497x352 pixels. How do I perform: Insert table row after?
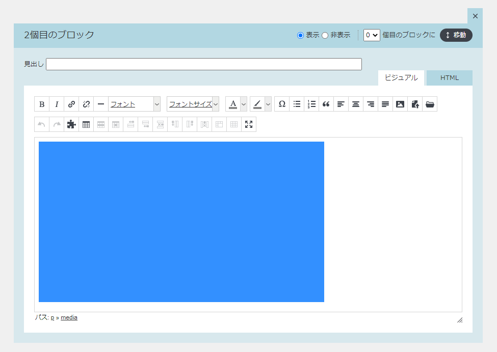coord(145,124)
